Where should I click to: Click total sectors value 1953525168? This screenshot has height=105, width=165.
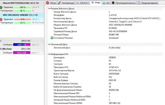114,74
